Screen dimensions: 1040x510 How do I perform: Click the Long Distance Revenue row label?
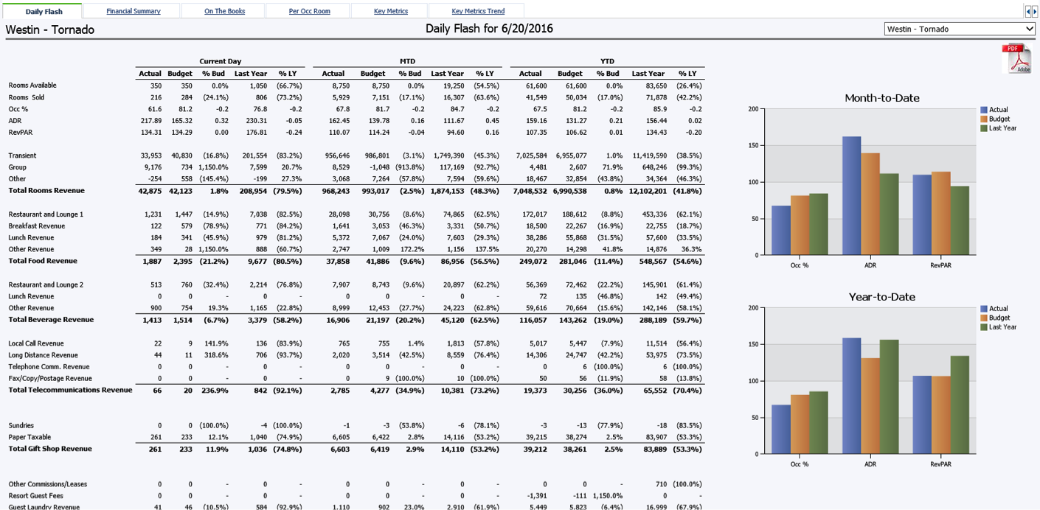43,355
